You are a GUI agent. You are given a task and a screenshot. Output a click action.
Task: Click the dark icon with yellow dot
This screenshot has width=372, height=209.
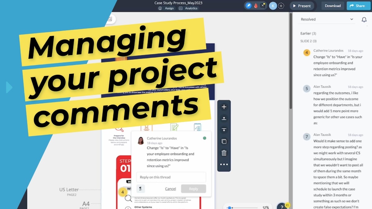263,6
